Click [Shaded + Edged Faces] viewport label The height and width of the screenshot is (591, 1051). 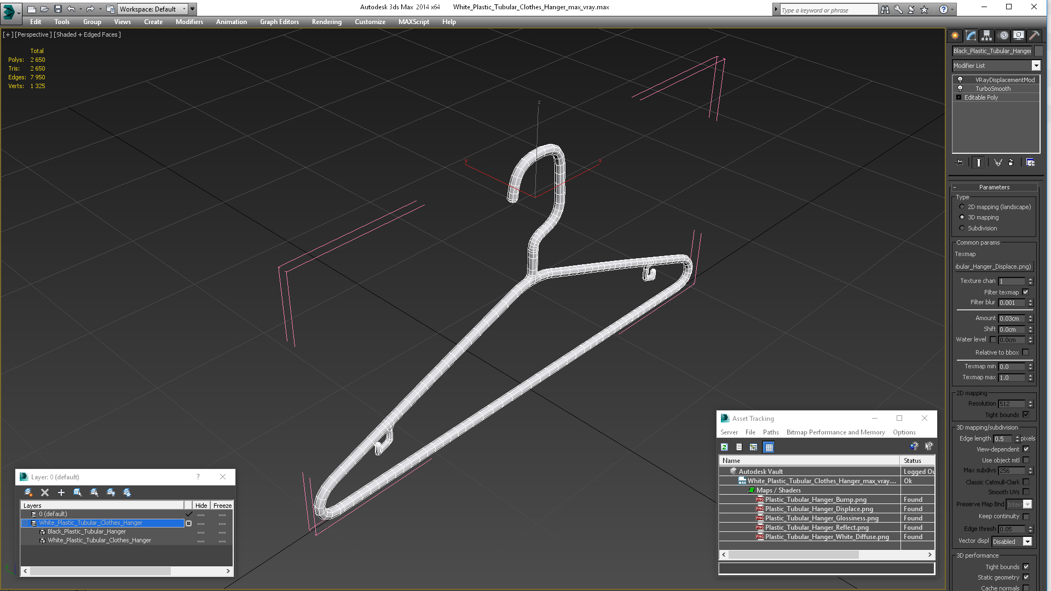87,34
